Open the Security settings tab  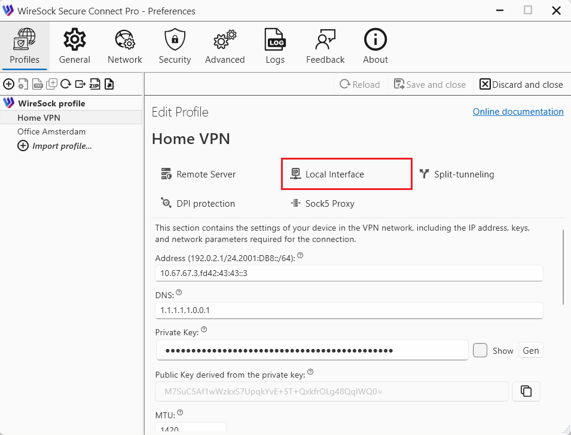coord(175,45)
